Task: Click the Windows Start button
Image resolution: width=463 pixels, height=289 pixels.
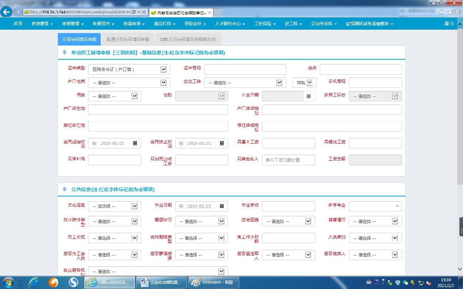Action: (x=8, y=282)
